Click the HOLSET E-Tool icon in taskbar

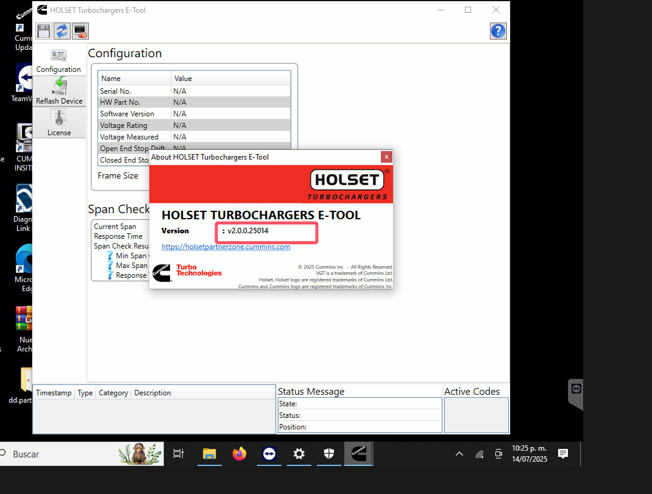pyautogui.click(x=358, y=454)
